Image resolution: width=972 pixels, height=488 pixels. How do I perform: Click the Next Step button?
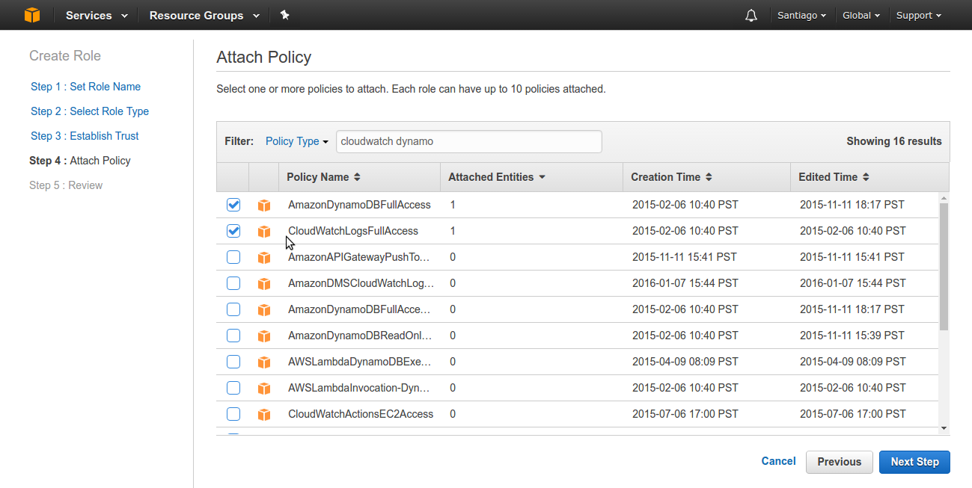pos(914,462)
